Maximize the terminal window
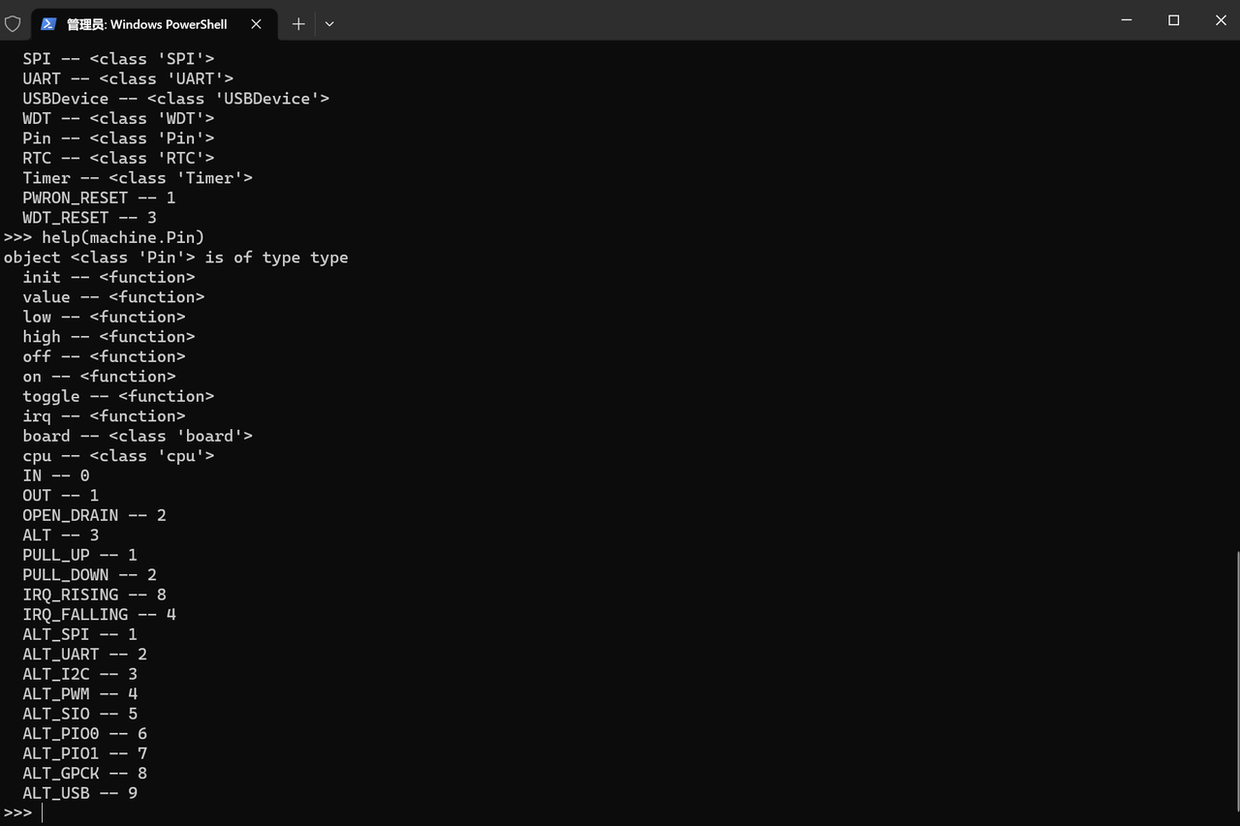Screen dimensions: 1240x826 click(1173, 20)
